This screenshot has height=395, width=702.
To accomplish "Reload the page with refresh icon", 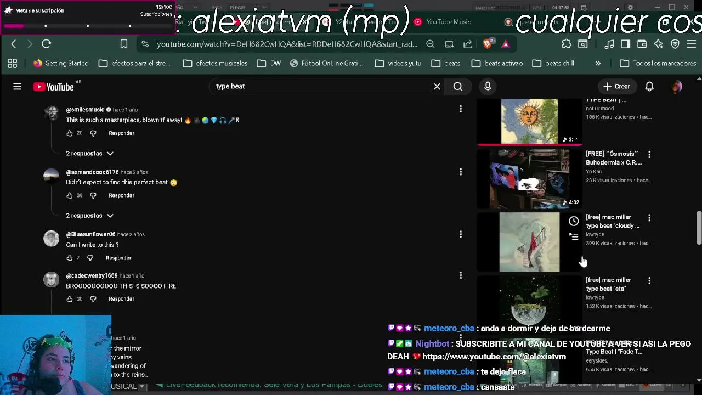I will [47, 44].
